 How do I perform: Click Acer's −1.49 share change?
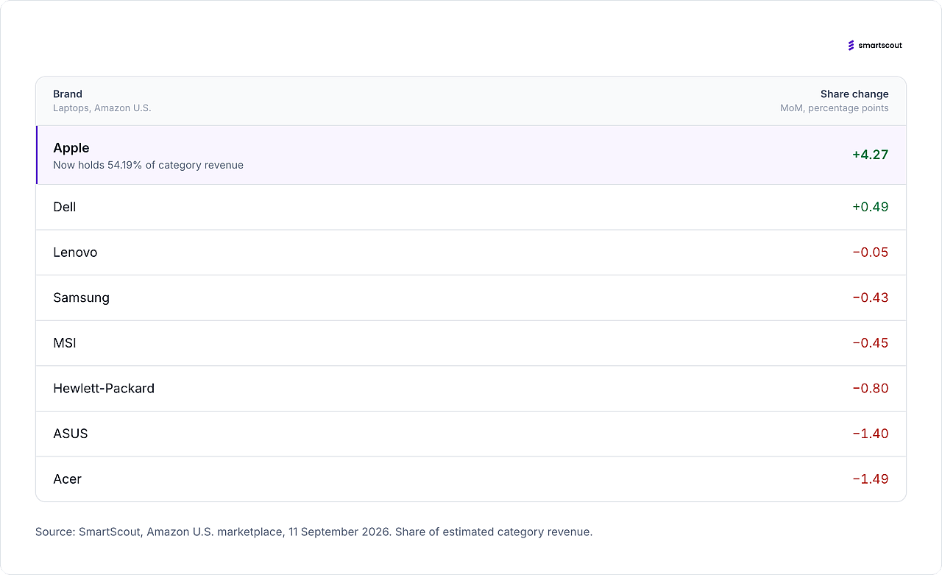pos(871,479)
